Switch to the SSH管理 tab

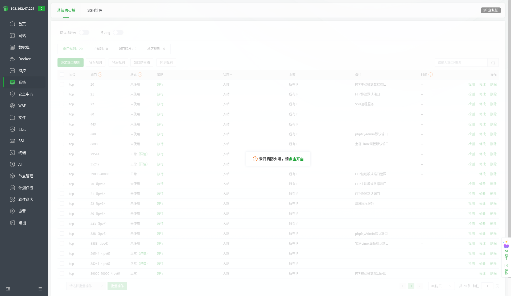click(x=95, y=10)
